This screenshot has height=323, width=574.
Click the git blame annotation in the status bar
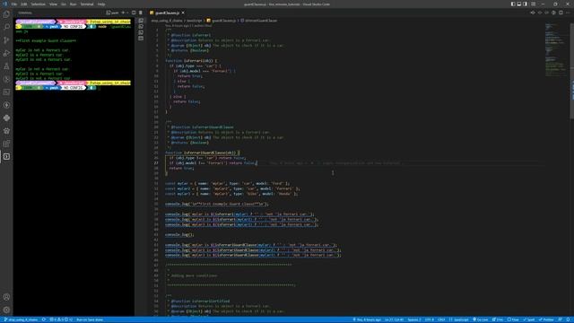tap(367, 319)
